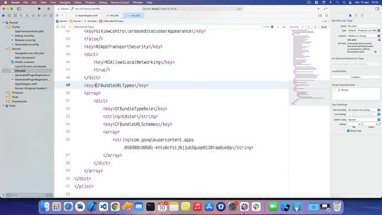Viewport: 382px width, 215px height.
Task: Collapse the Flutter group
Action: coord(7,27)
